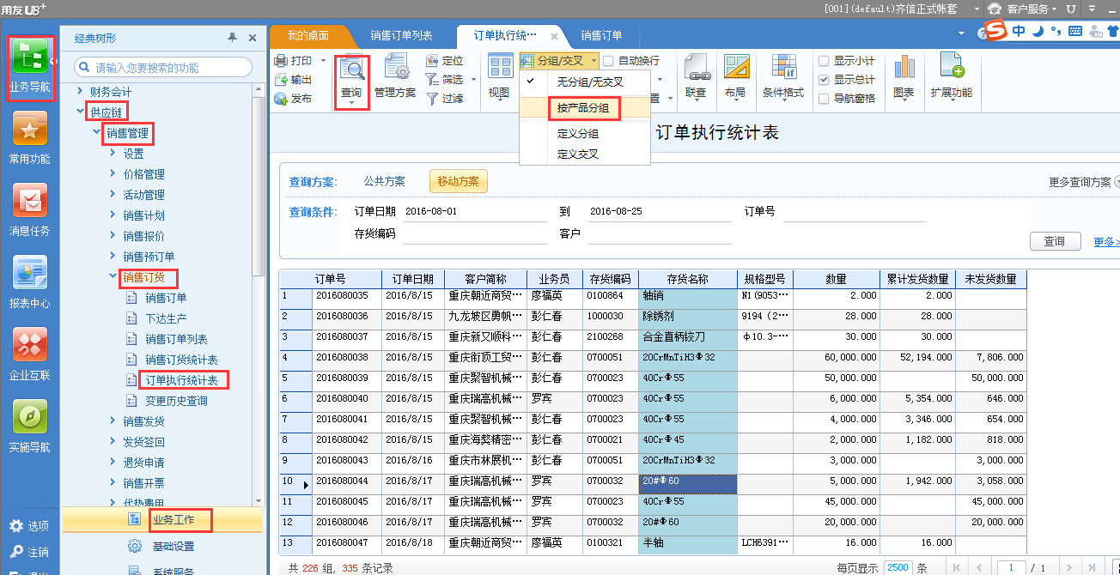Viewport: 1120px width, 575px height.
Task: Click the 选项 gear icon
Action: click(16, 526)
